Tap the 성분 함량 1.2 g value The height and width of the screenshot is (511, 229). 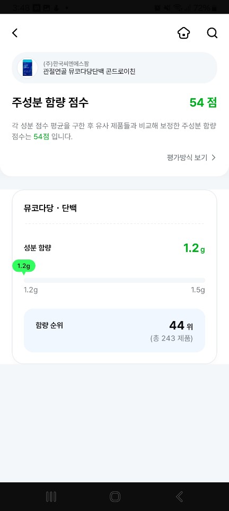click(194, 248)
